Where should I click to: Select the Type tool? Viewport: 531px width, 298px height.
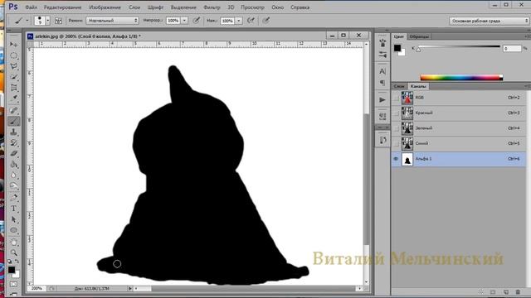click(x=13, y=209)
